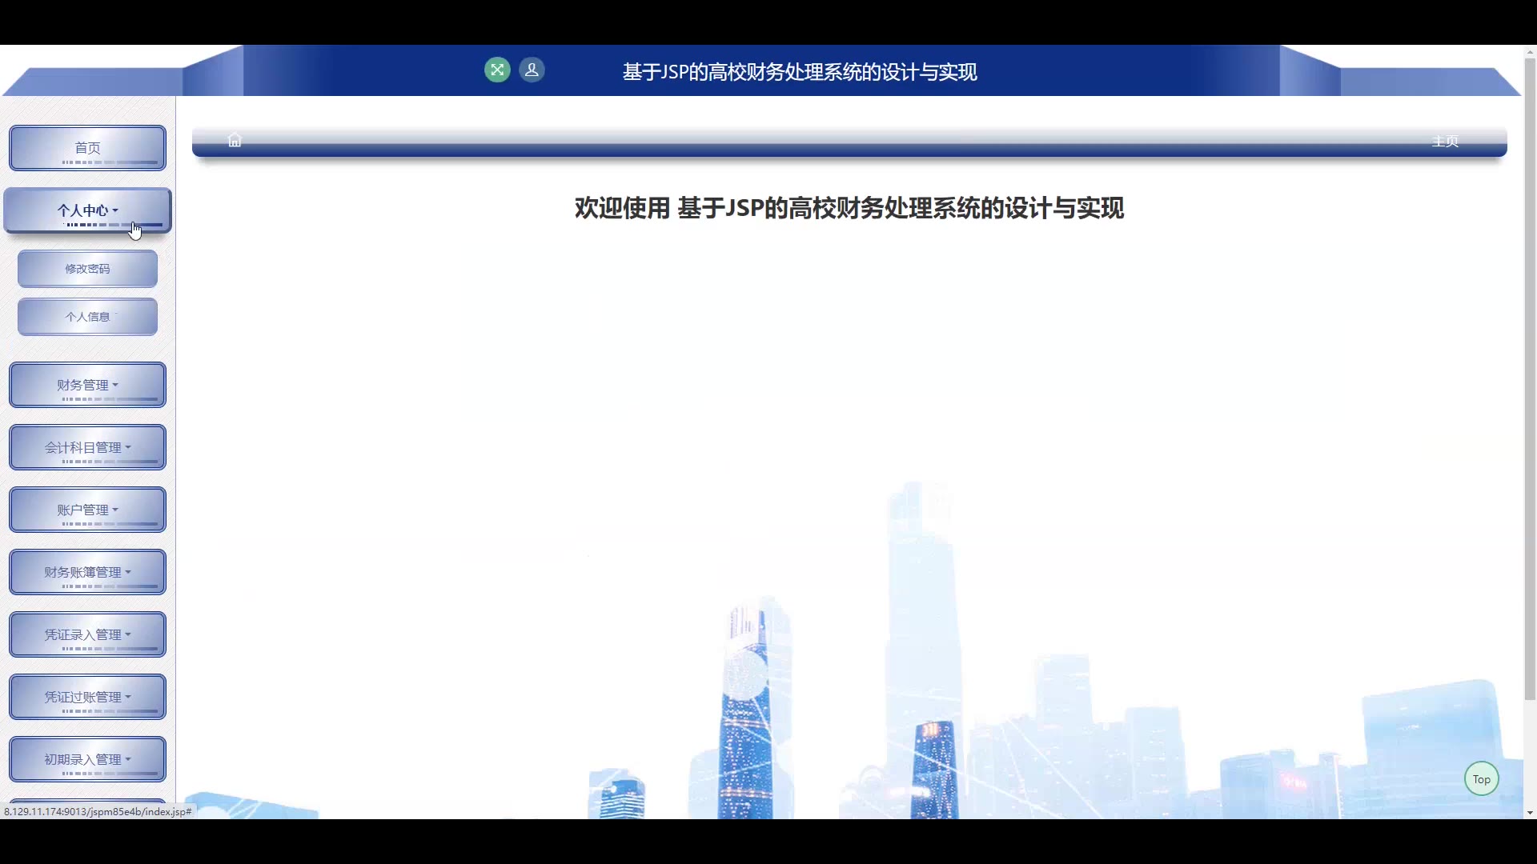The height and width of the screenshot is (864, 1537).
Task: Expand the 会计科目管理 menu
Action: pyautogui.click(x=88, y=447)
